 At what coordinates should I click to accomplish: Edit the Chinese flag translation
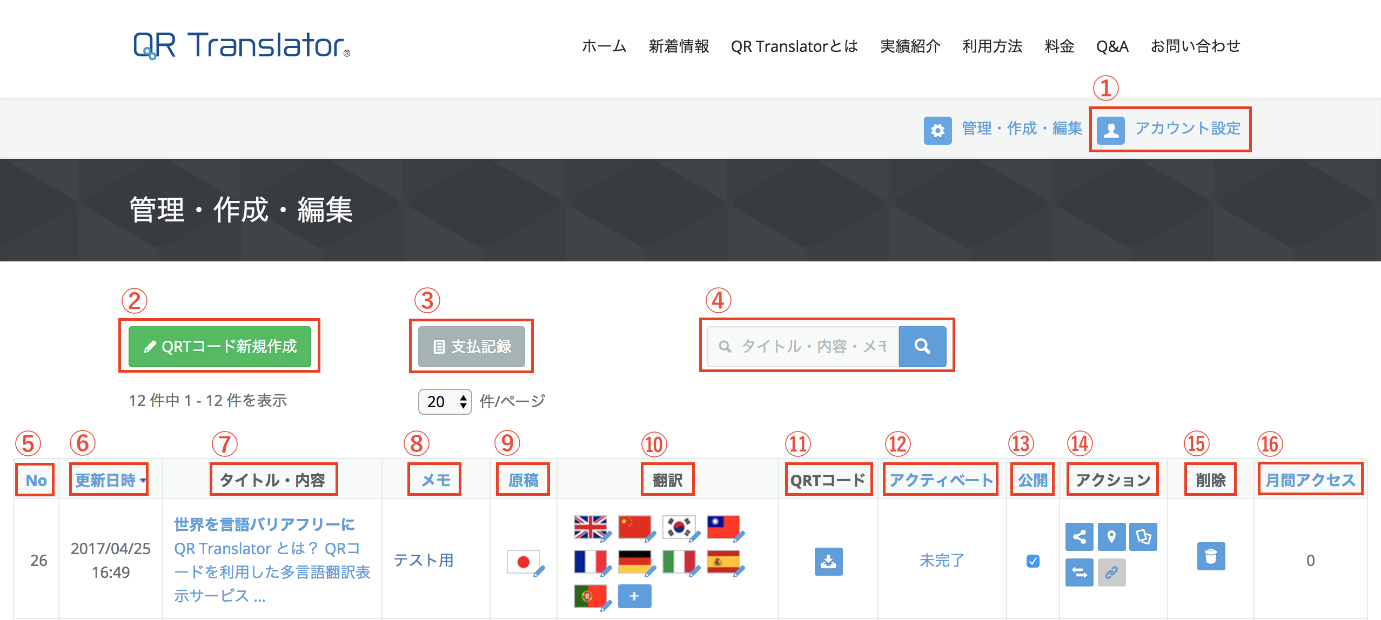[637, 528]
